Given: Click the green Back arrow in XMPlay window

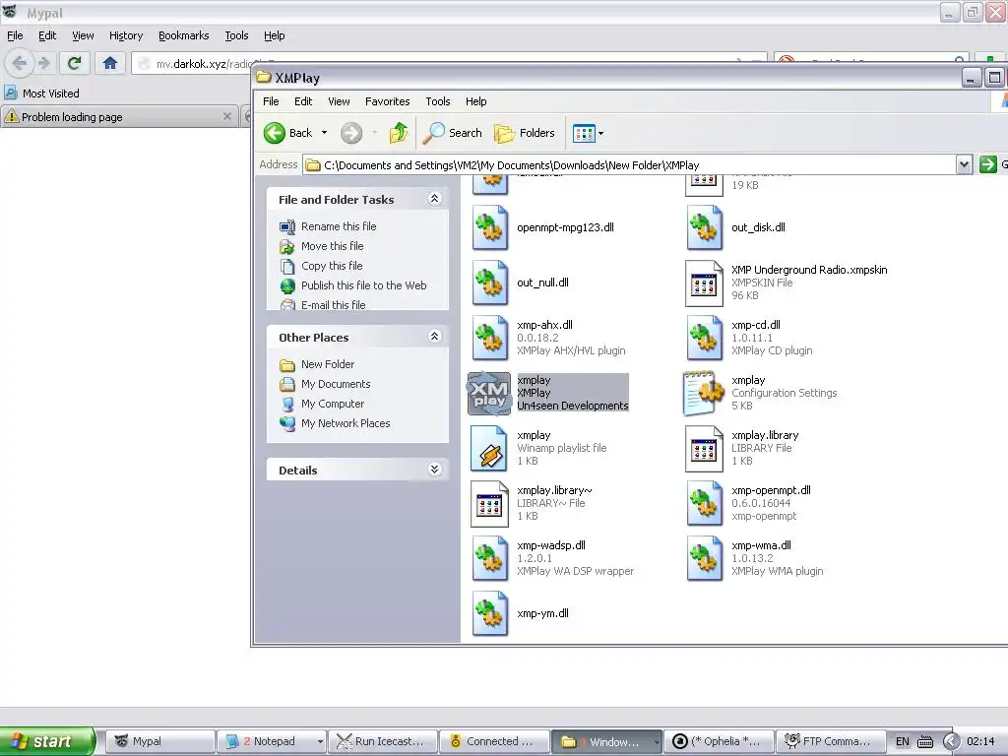Looking at the screenshot, I should point(275,133).
